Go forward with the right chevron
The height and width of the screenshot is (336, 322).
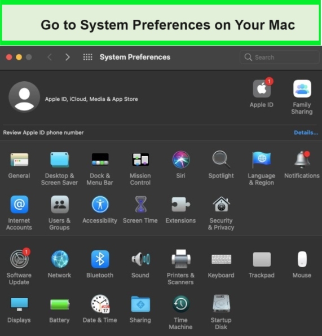click(68, 57)
